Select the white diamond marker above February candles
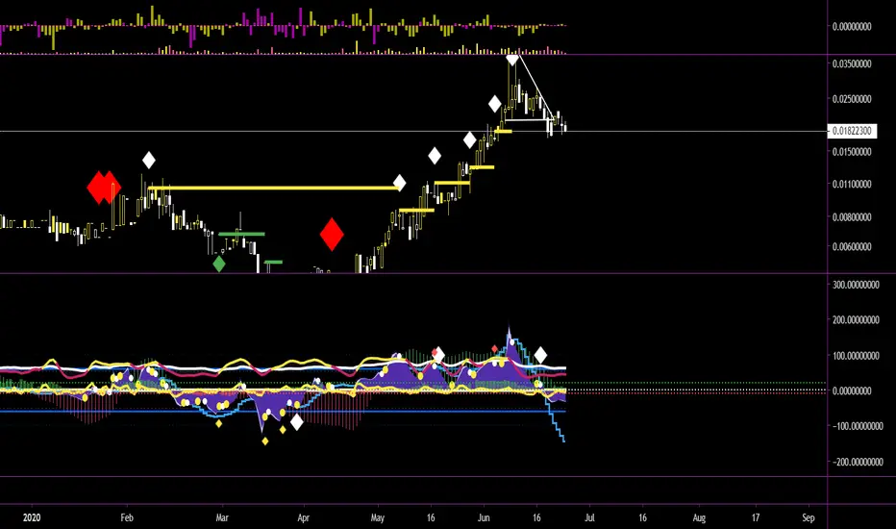 click(x=149, y=160)
